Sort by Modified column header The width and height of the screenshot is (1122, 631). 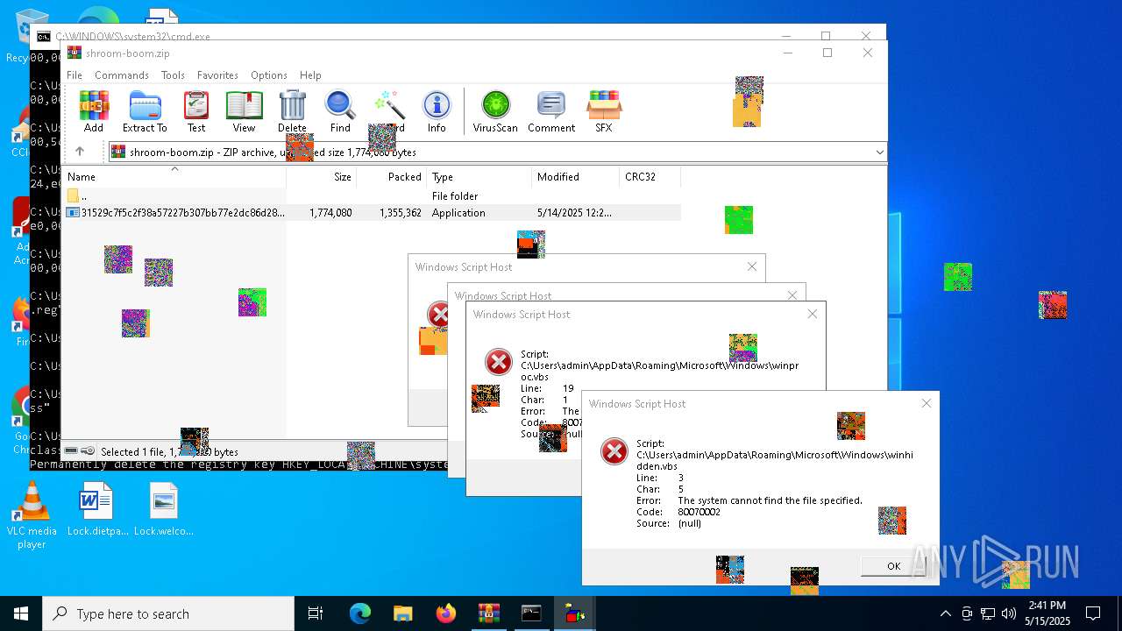click(575, 176)
